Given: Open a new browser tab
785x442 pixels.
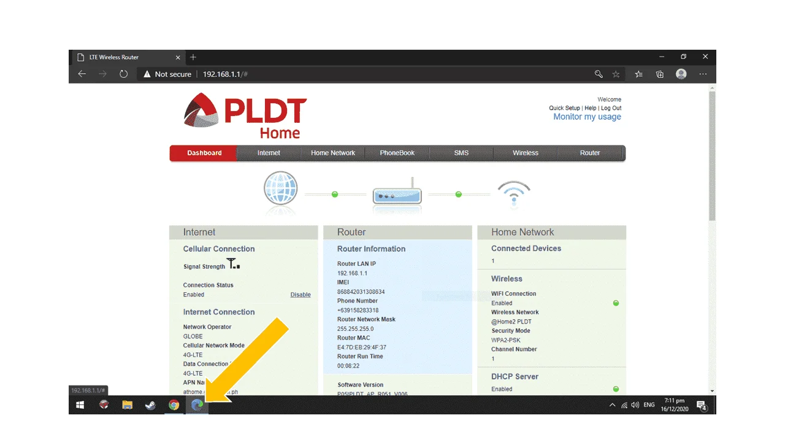Looking at the screenshot, I should coord(193,57).
